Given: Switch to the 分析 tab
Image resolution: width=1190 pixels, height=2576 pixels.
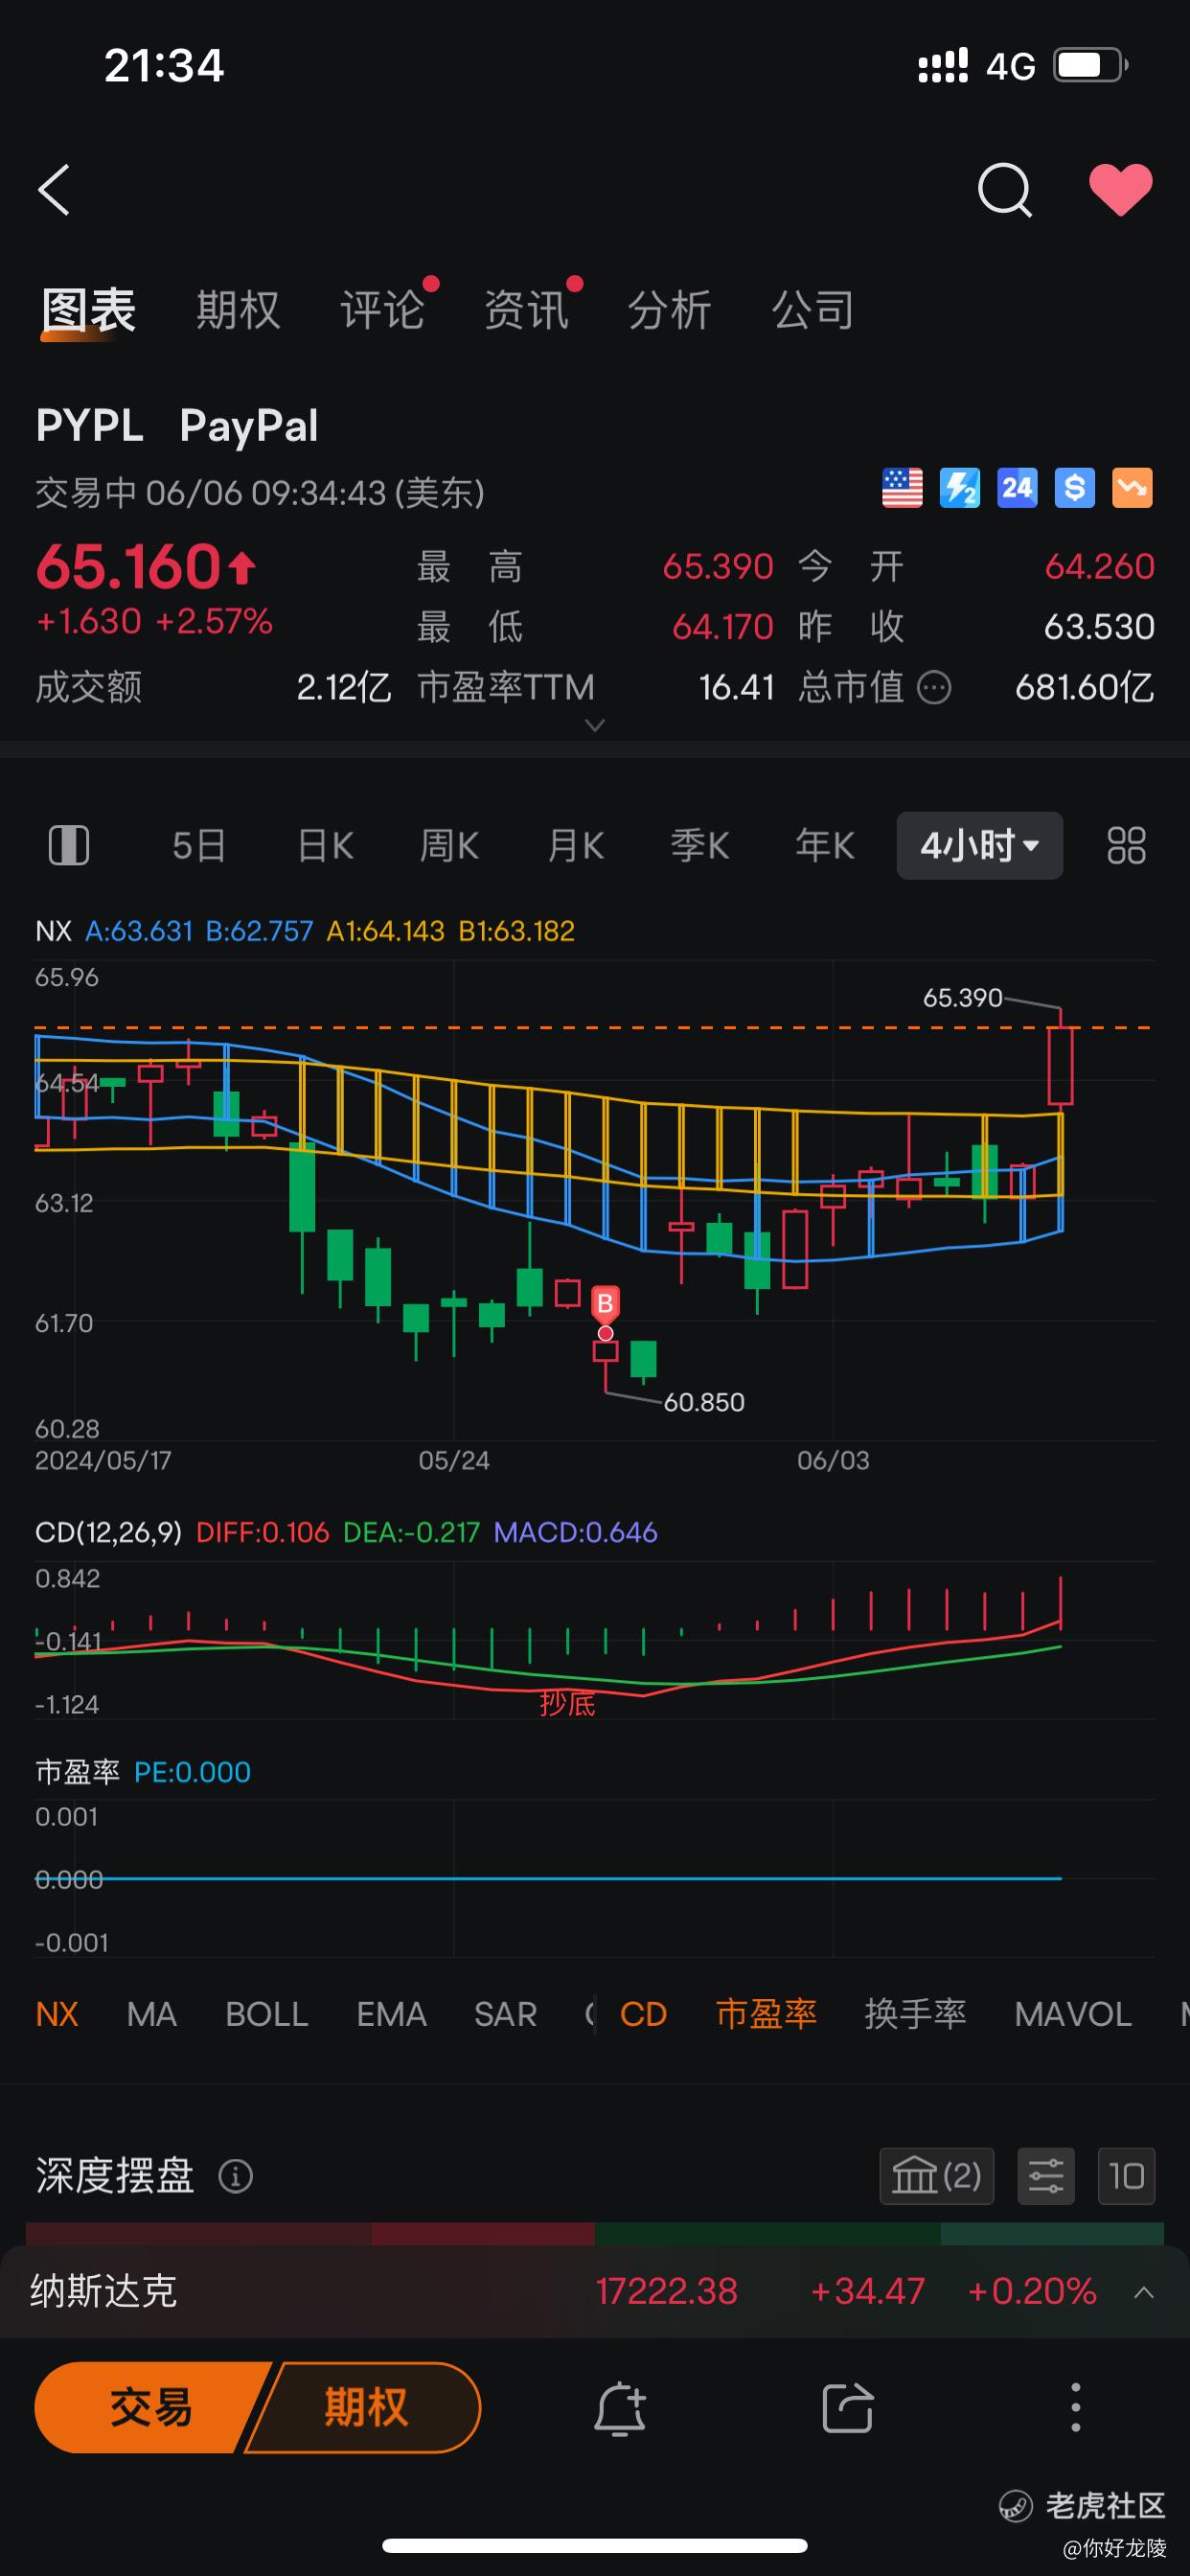Looking at the screenshot, I should [669, 310].
